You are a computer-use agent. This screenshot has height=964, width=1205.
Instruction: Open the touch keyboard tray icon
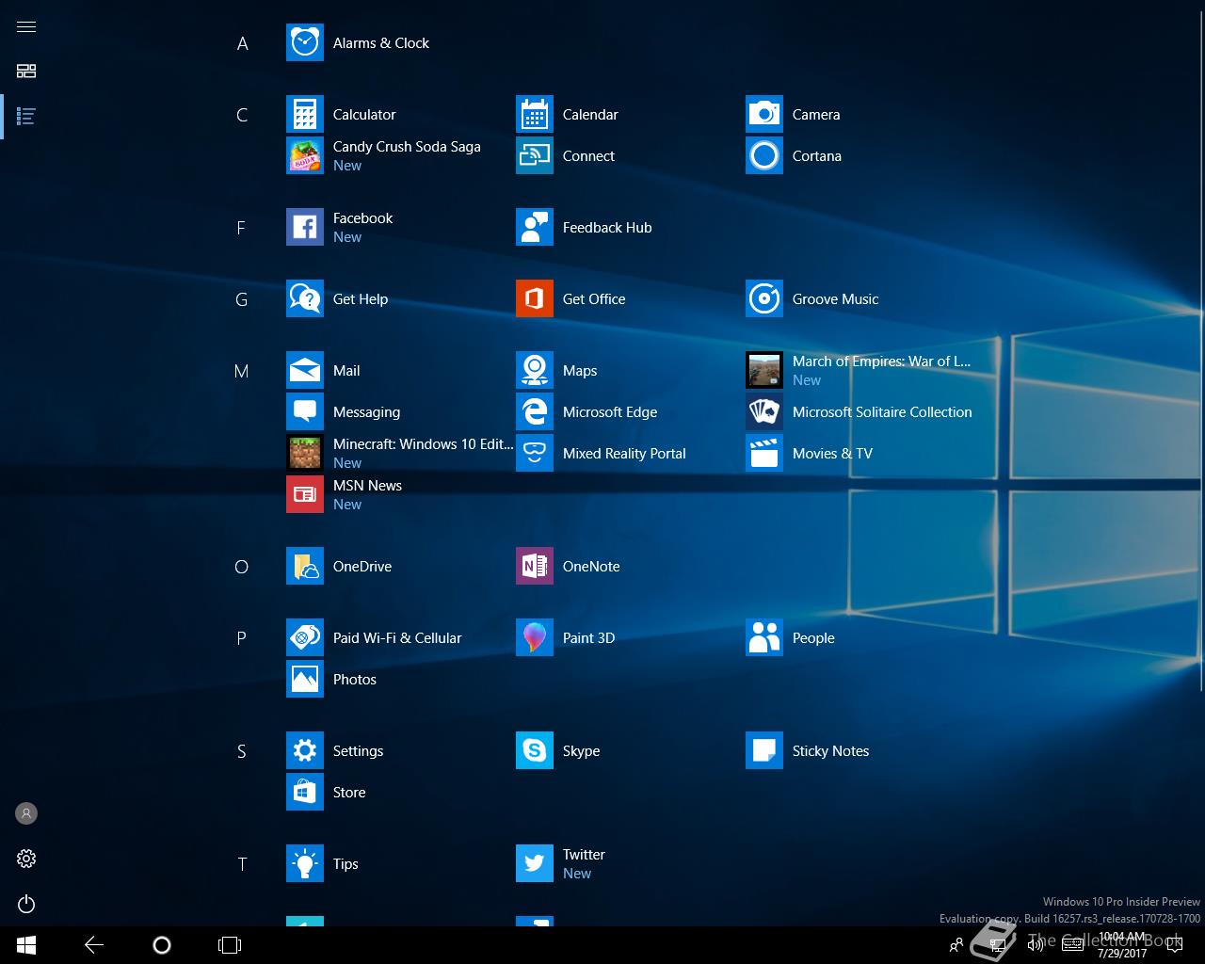[1072, 945]
